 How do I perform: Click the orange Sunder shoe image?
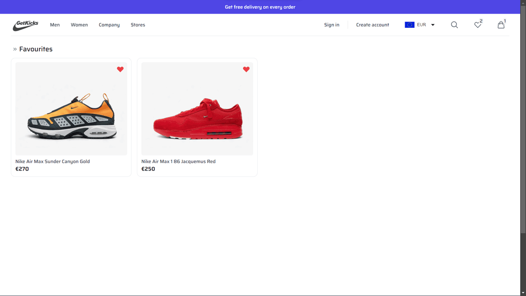point(71,109)
